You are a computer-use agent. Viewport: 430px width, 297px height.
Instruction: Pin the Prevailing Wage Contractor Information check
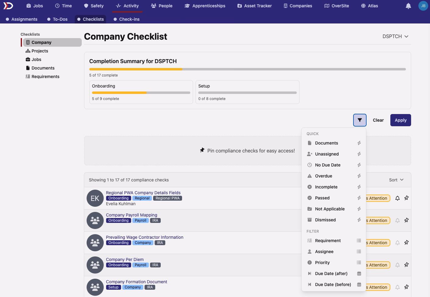(407, 243)
